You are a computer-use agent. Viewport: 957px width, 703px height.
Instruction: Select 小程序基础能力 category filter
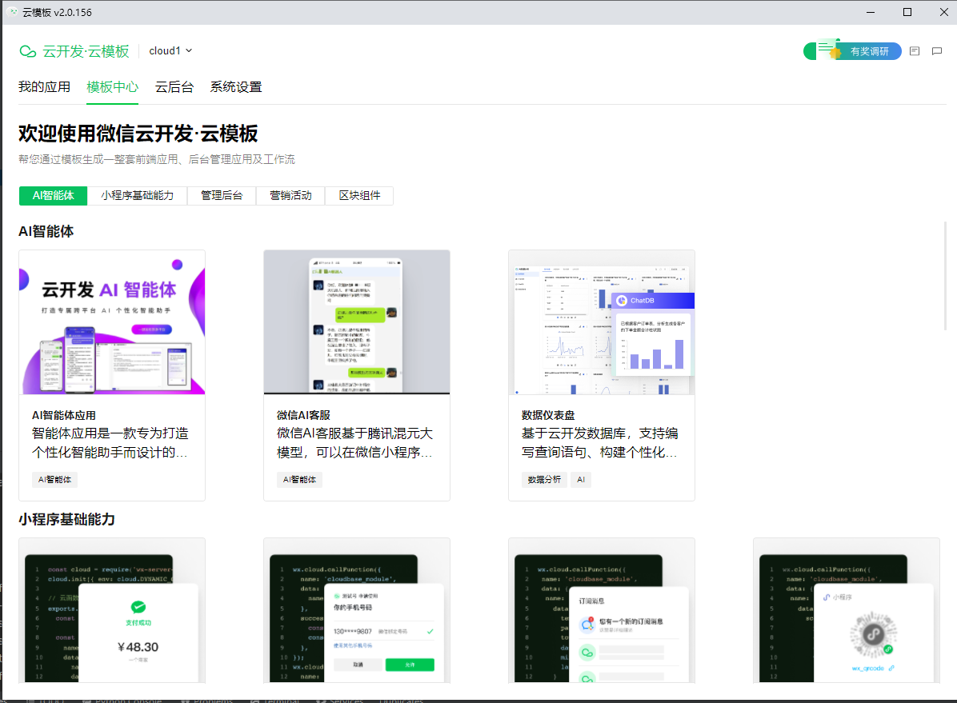[x=138, y=195]
